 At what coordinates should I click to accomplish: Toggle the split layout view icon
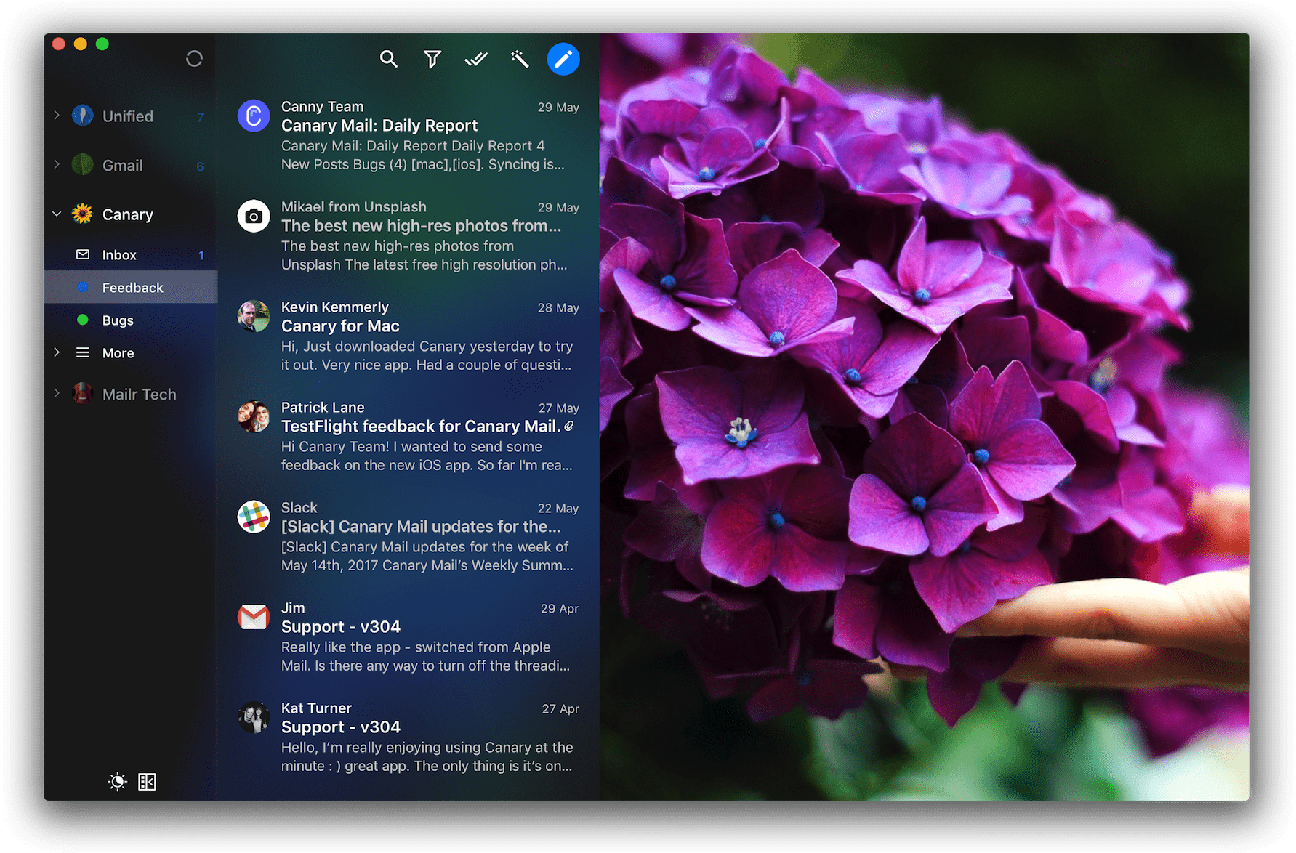click(147, 781)
